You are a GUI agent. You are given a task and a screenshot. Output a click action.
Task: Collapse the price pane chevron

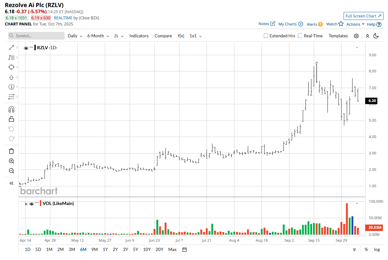pos(357,48)
